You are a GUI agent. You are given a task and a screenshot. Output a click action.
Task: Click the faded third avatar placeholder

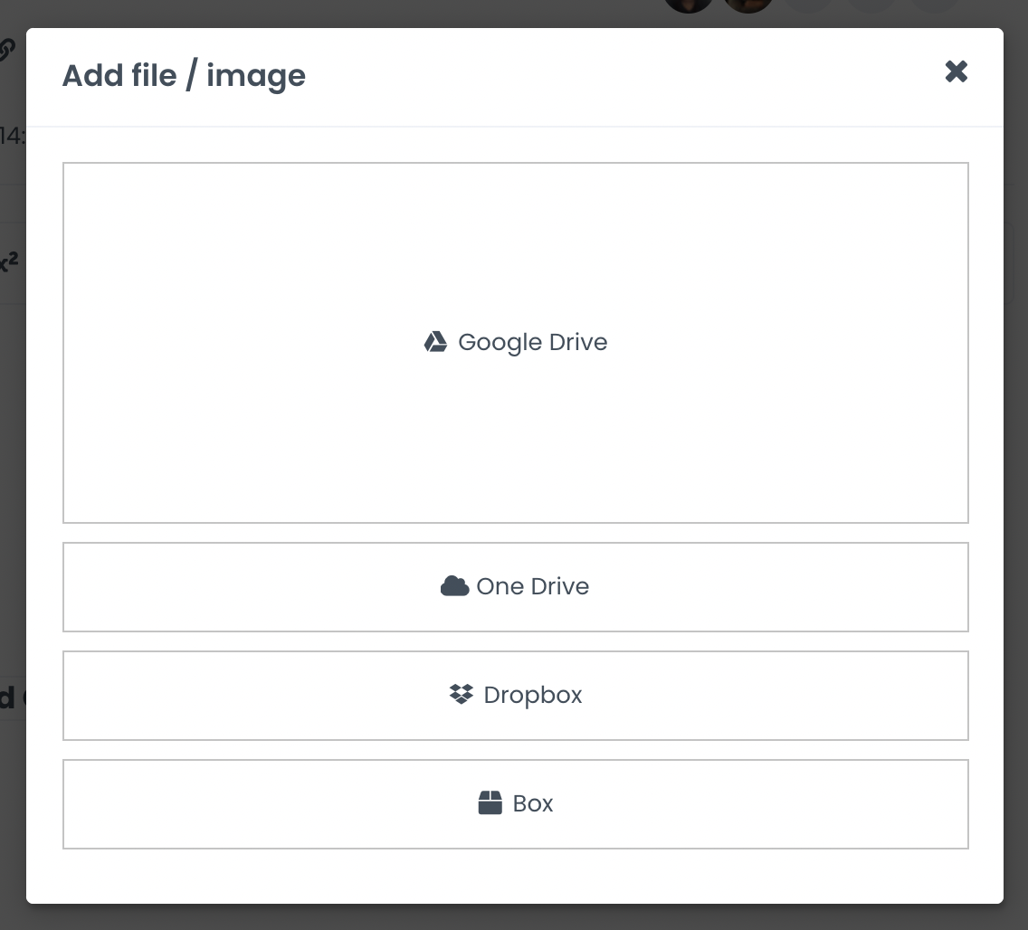pos(808,5)
